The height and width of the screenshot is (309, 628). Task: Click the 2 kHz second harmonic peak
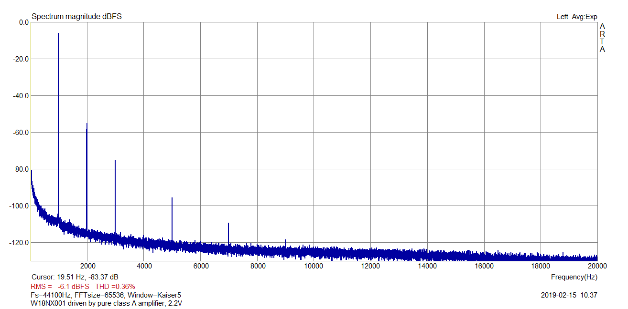[87, 176]
